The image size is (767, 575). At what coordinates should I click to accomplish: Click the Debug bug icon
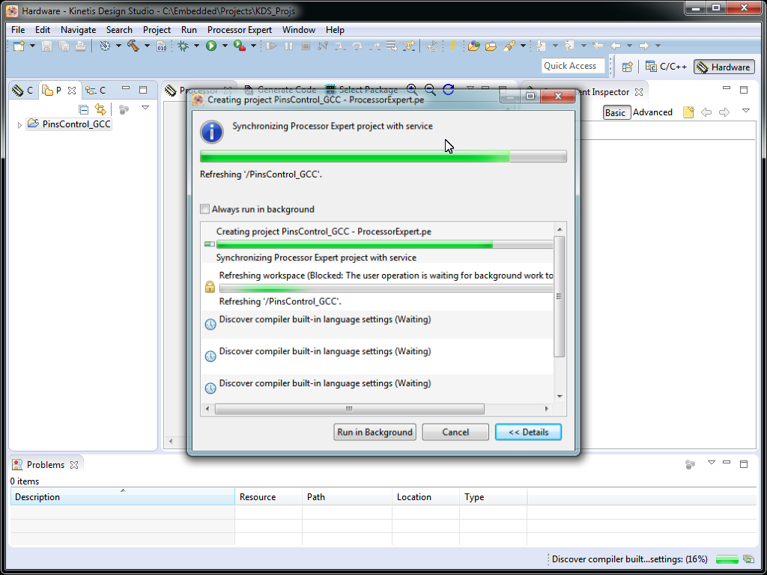coord(184,46)
